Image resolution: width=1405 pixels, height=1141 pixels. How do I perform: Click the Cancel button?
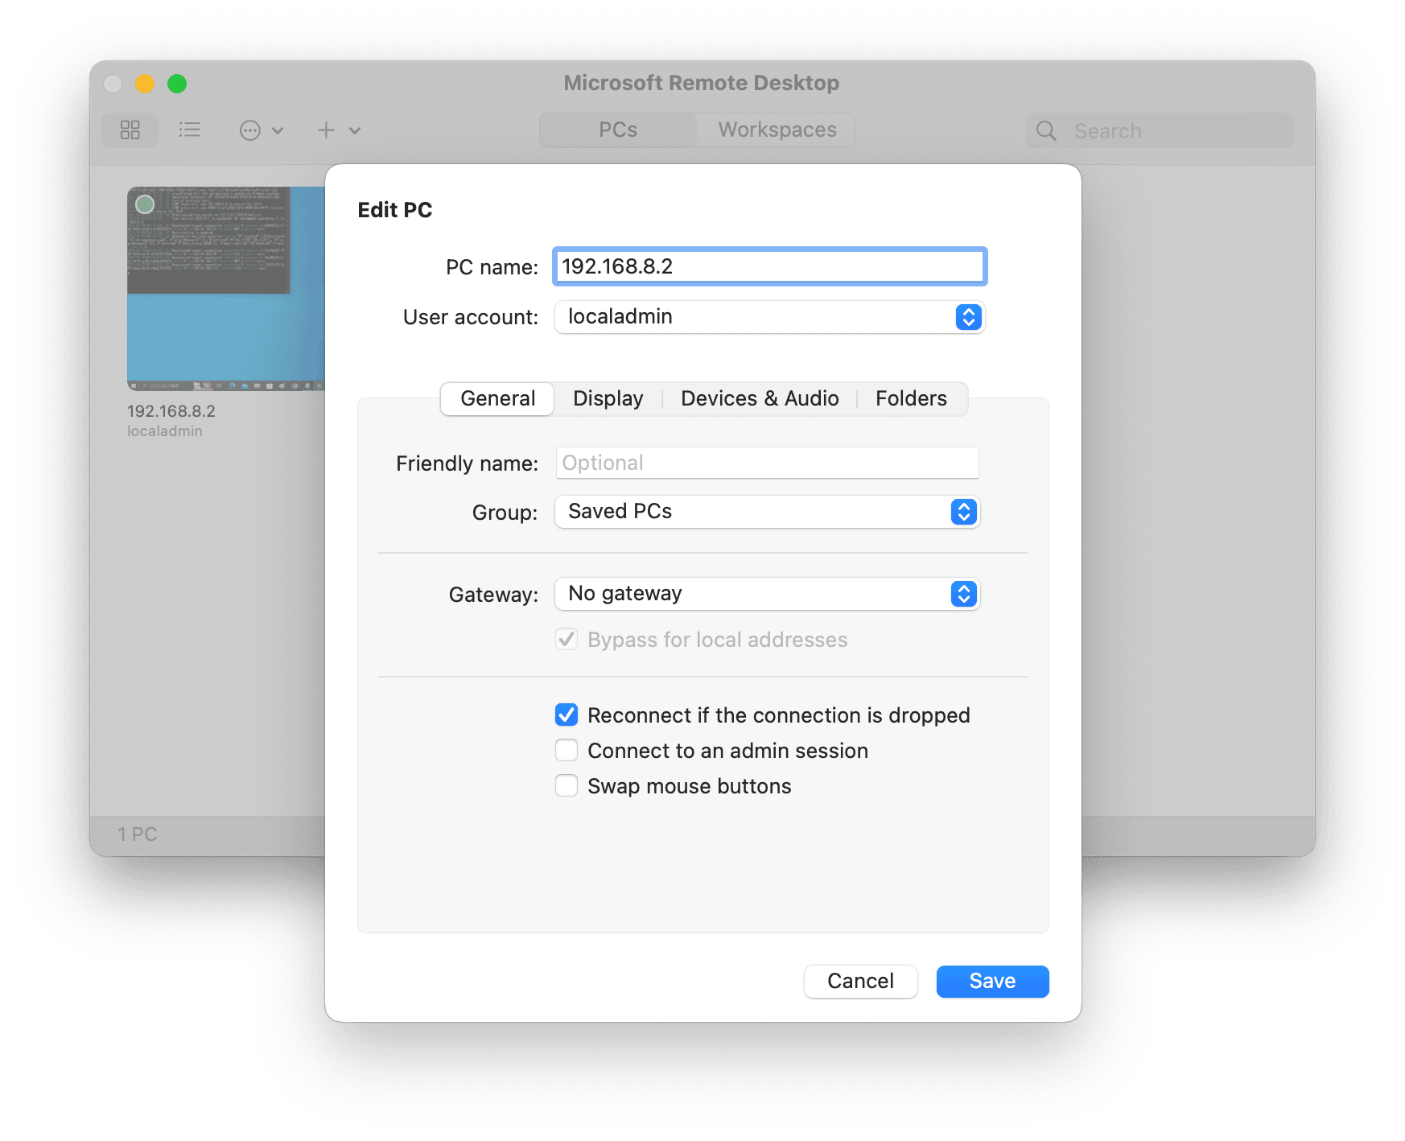point(861,981)
